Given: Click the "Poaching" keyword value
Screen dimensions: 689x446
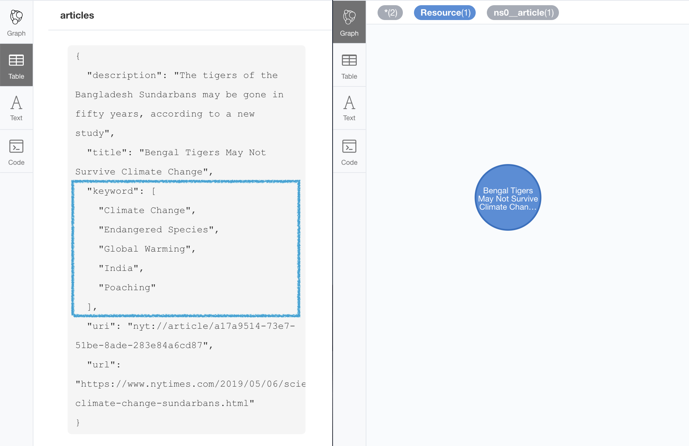Looking at the screenshot, I should tap(127, 288).
